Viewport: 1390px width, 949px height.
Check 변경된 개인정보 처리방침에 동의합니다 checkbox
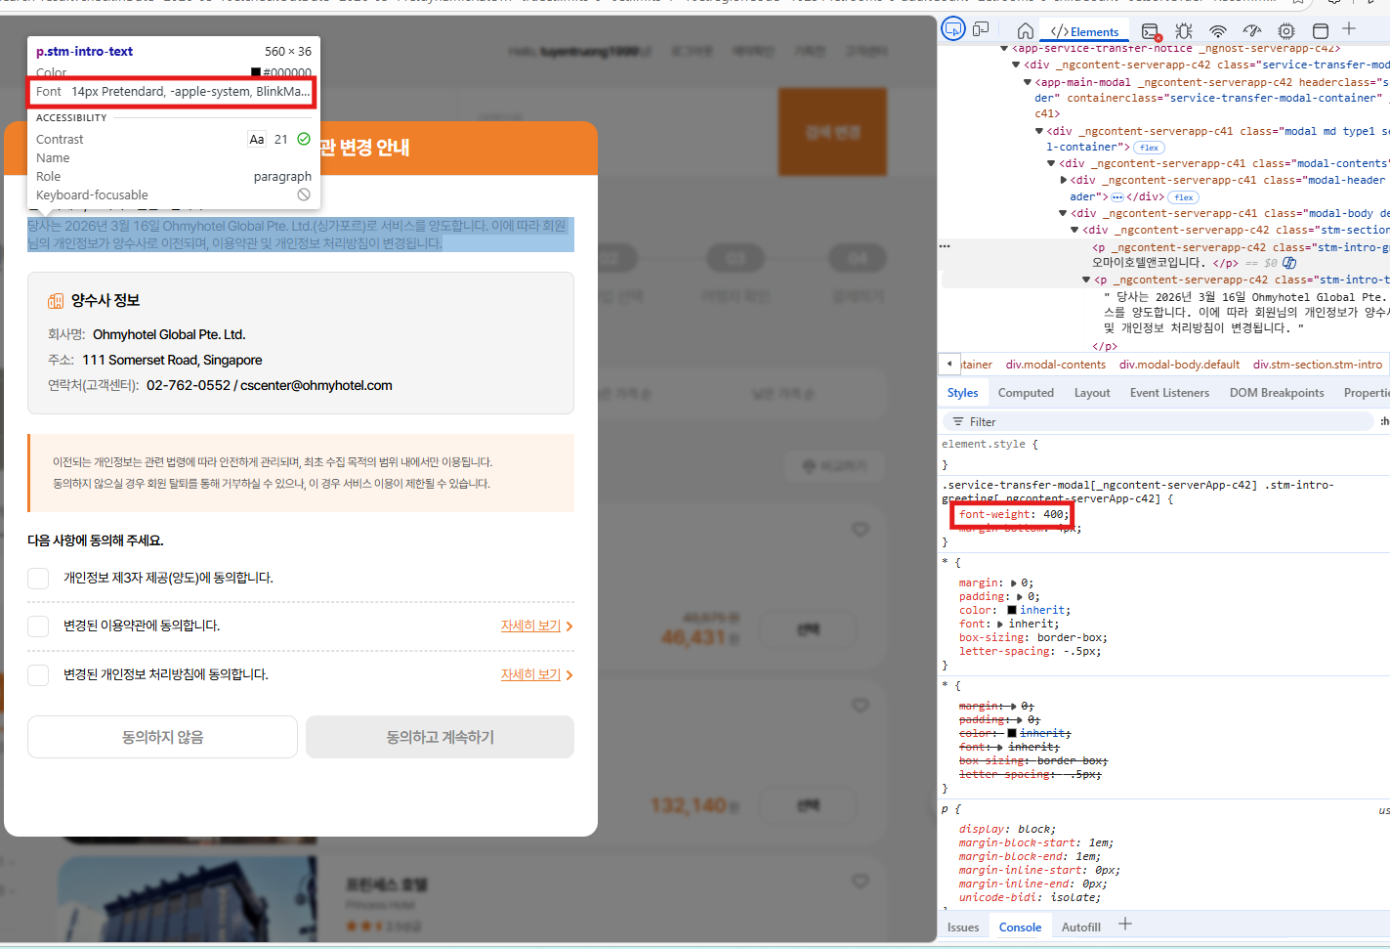tap(38, 675)
